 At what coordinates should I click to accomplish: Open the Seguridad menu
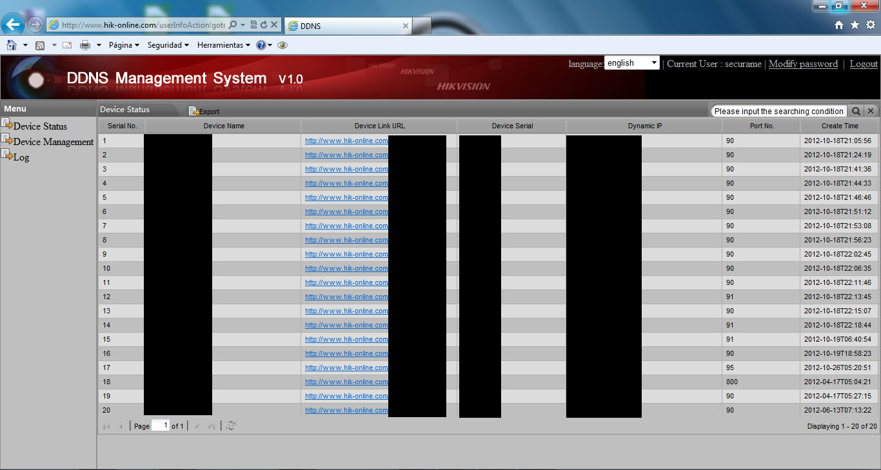pyautogui.click(x=168, y=45)
